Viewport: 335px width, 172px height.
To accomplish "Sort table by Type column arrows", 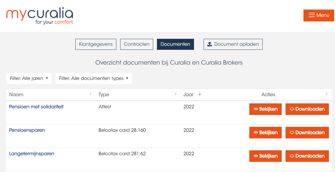I will pos(175,94).
